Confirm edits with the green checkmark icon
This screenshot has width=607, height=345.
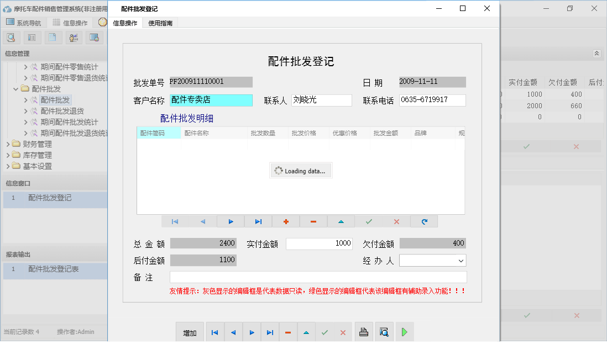(369, 221)
